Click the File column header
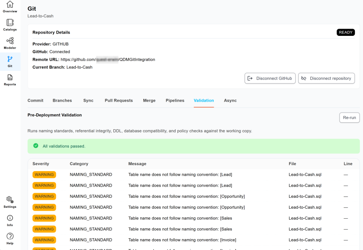363x250 pixels. coord(292,164)
